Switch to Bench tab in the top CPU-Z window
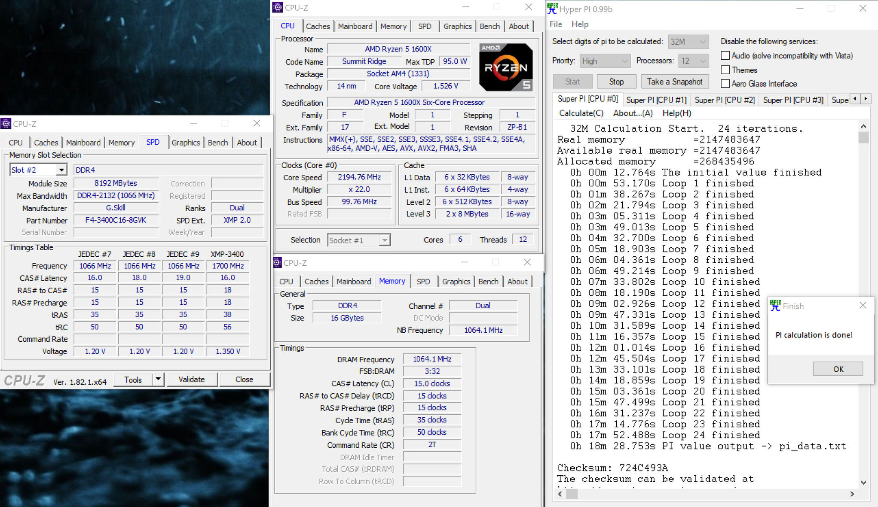The height and width of the screenshot is (507, 878). (x=489, y=26)
